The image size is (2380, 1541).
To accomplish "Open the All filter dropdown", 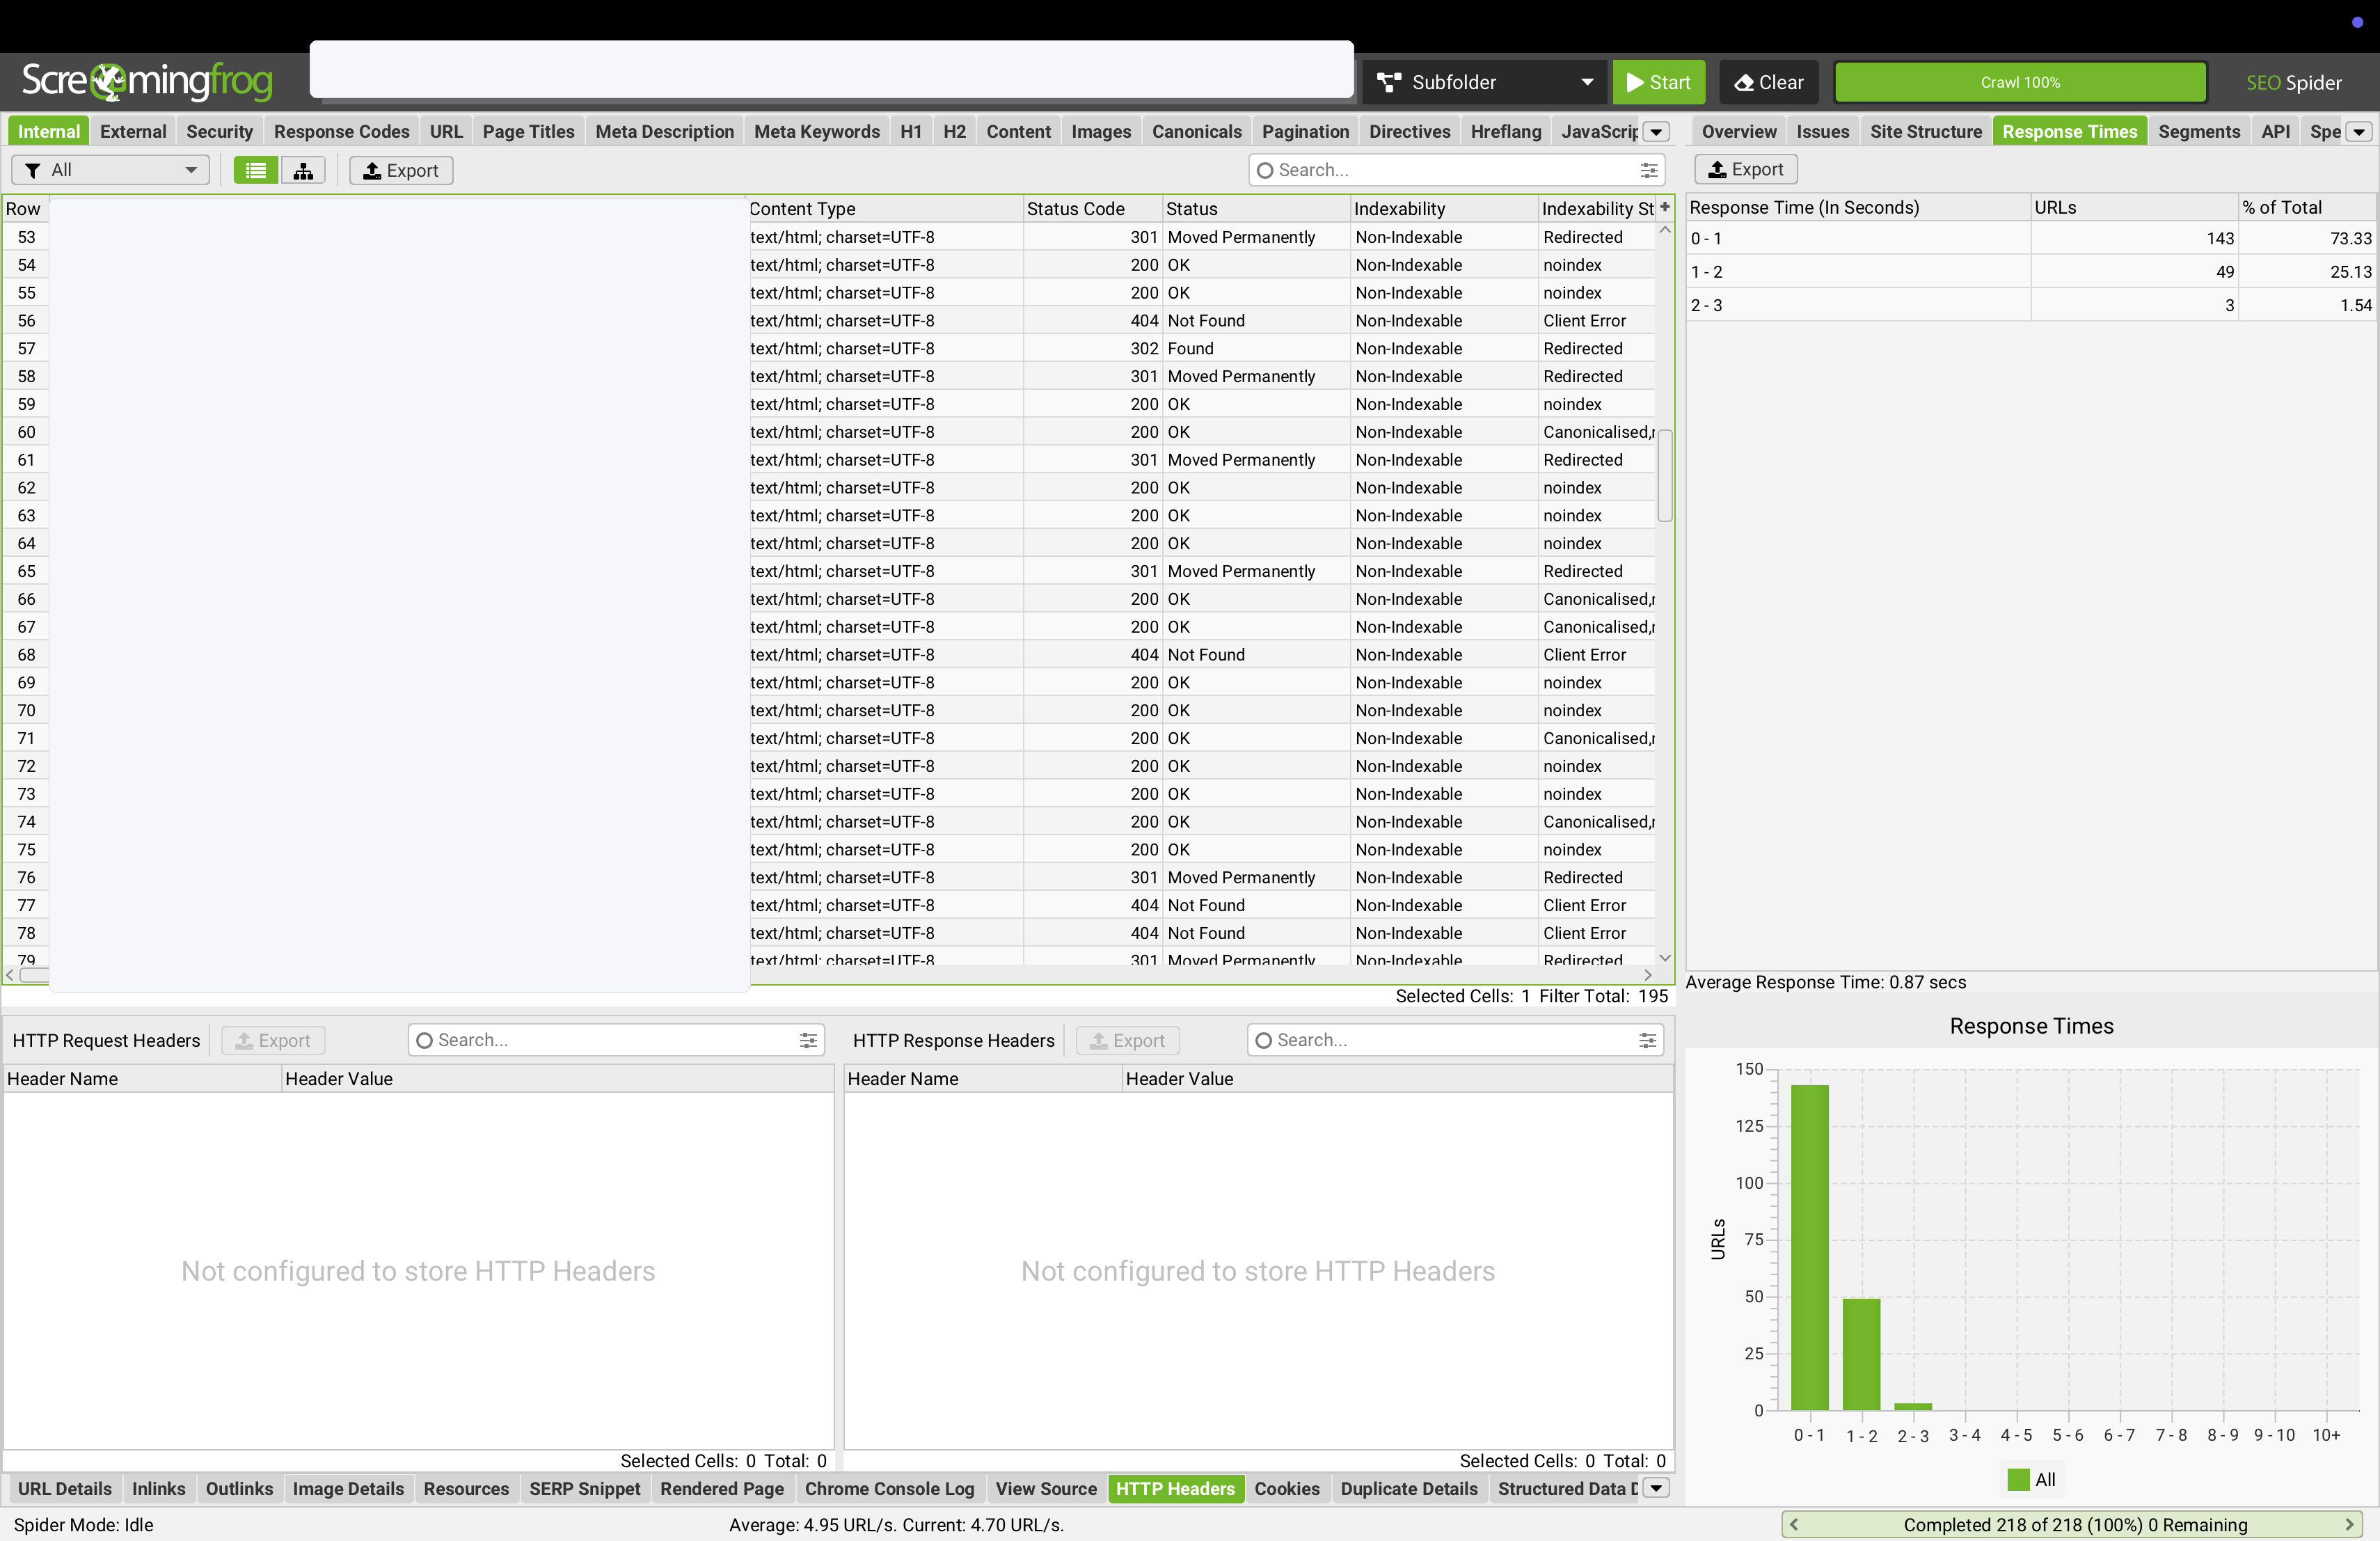I will (110, 170).
